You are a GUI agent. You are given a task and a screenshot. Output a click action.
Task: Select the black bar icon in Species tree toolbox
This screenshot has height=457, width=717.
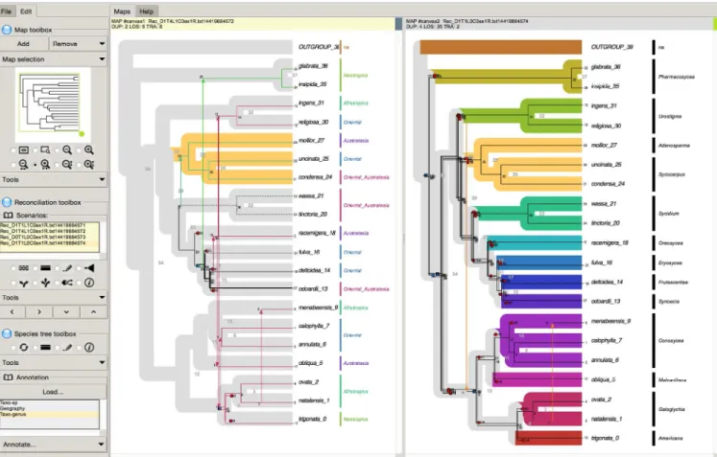coord(45,348)
